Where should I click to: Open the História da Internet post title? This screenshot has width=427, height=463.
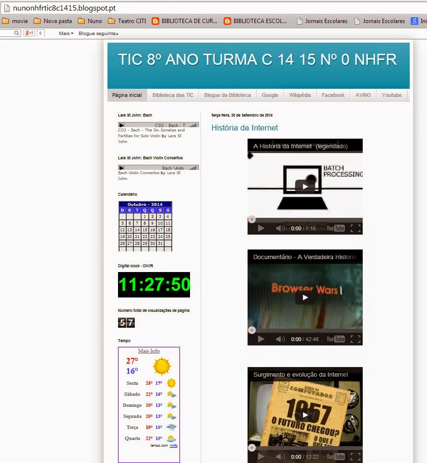[245, 128]
